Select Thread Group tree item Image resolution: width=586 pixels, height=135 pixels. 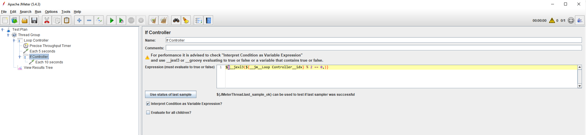click(29, 35)
